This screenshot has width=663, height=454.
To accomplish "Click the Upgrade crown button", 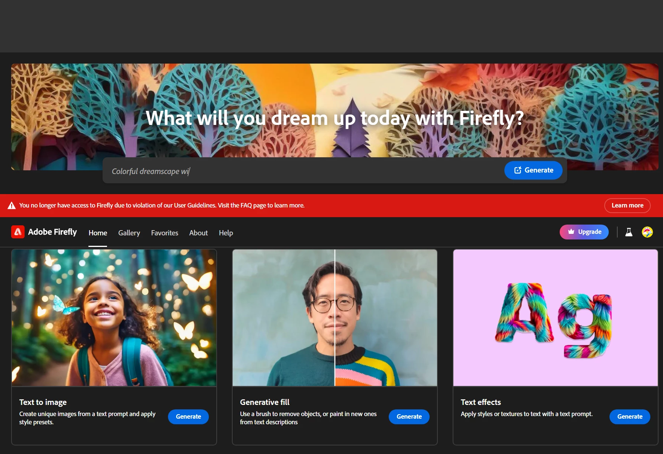I will pyautogui.click(x=584, y=232).
